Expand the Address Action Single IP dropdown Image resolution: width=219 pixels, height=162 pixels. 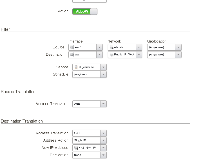[x=103, y=140]
